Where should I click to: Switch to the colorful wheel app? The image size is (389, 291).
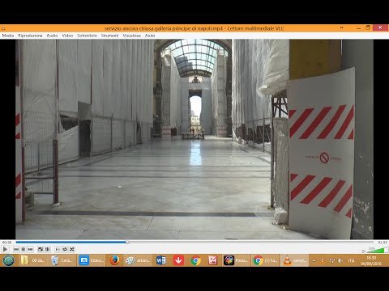[236, 260]
